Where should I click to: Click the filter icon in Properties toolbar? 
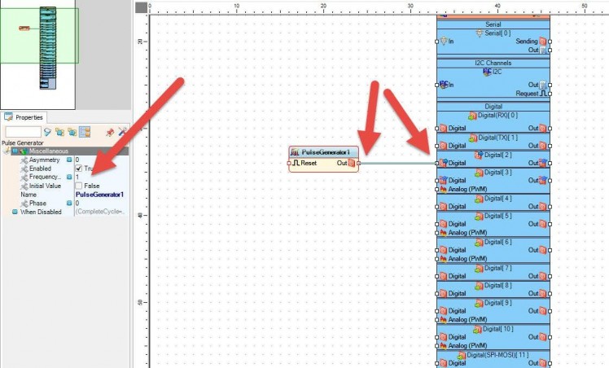pos(47,132)
